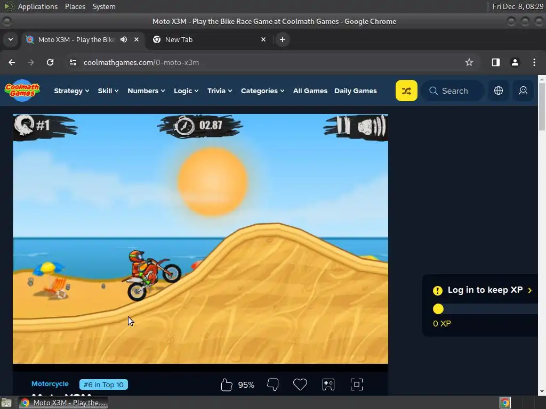Expand the Logic dropdown menu
The height and width of the screenshot is (409, 546).
click(x=186, y=91)
